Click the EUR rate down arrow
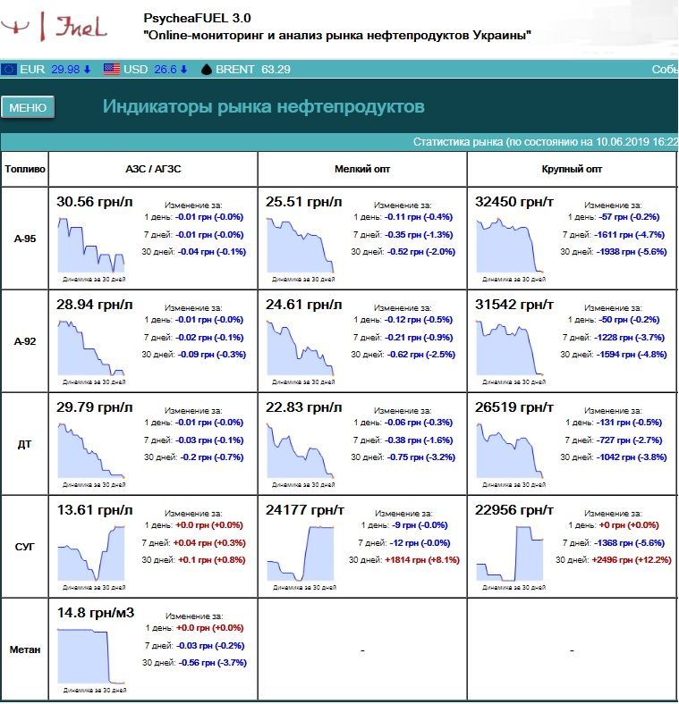The image size is (679, 704). point(88,69)
